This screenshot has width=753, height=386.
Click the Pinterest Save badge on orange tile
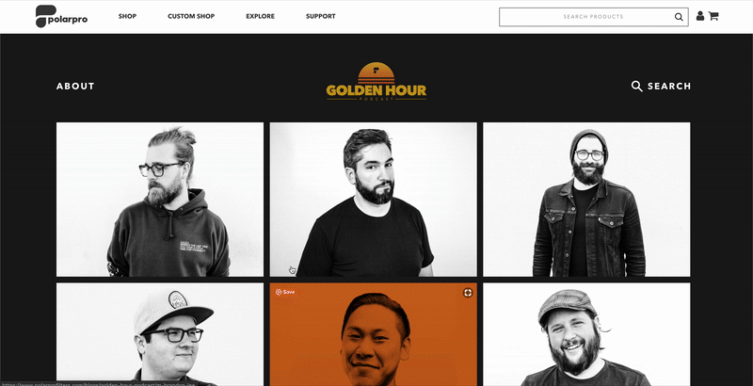click(285, 292)
